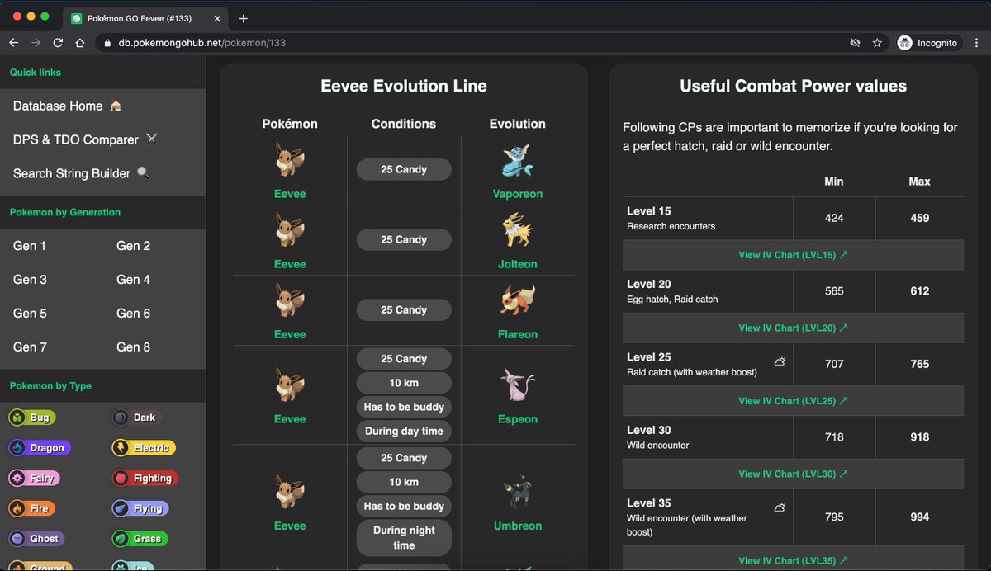Open the Flareon name link
This screenshot has height=571, width=991.
(518, 334)
